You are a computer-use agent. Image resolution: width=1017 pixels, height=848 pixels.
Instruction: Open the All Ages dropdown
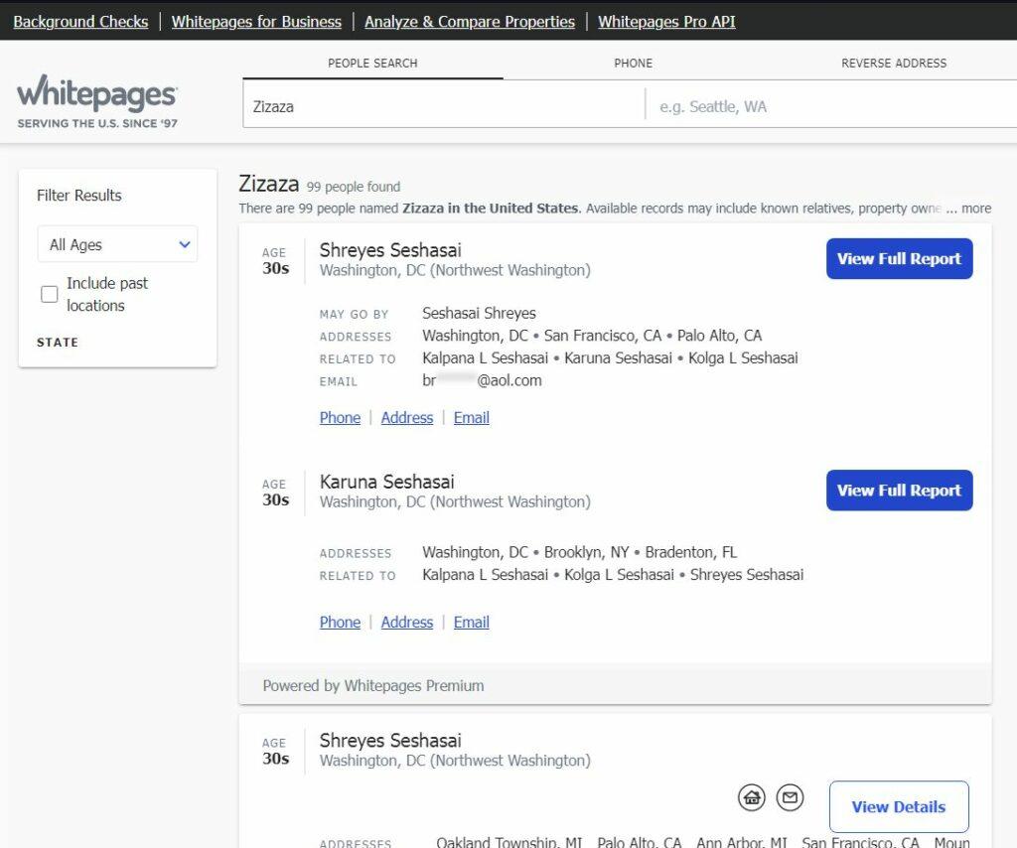117,244
